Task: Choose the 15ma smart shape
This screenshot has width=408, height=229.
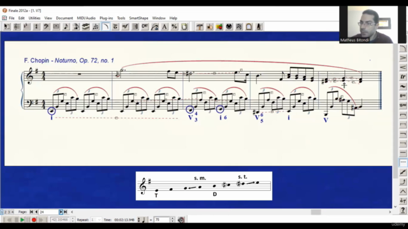Action: click(403, 106)
